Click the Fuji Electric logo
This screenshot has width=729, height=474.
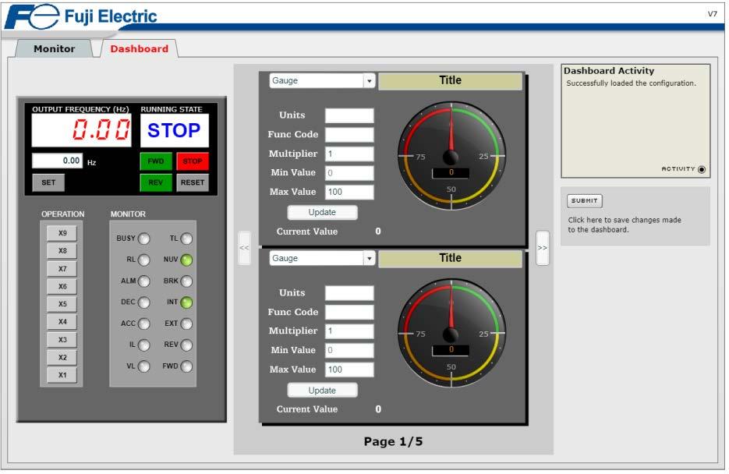[81, 16]
